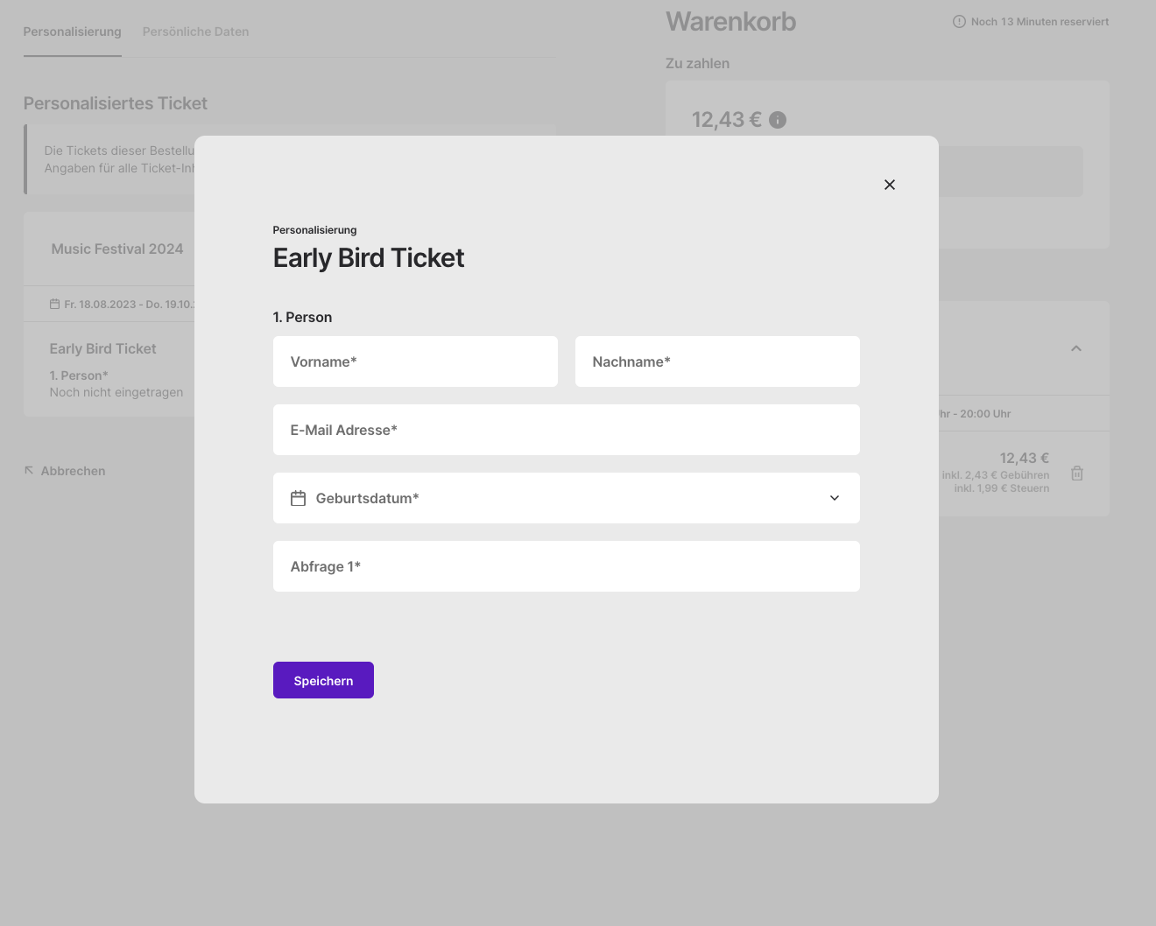Open the Geburtsdatum dropdown chevron
The image size is (1156, 926).
pos(835,498)
